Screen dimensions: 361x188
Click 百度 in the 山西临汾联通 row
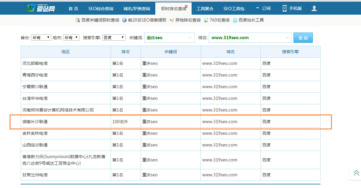pyautogui.click(x=267, y=145)
